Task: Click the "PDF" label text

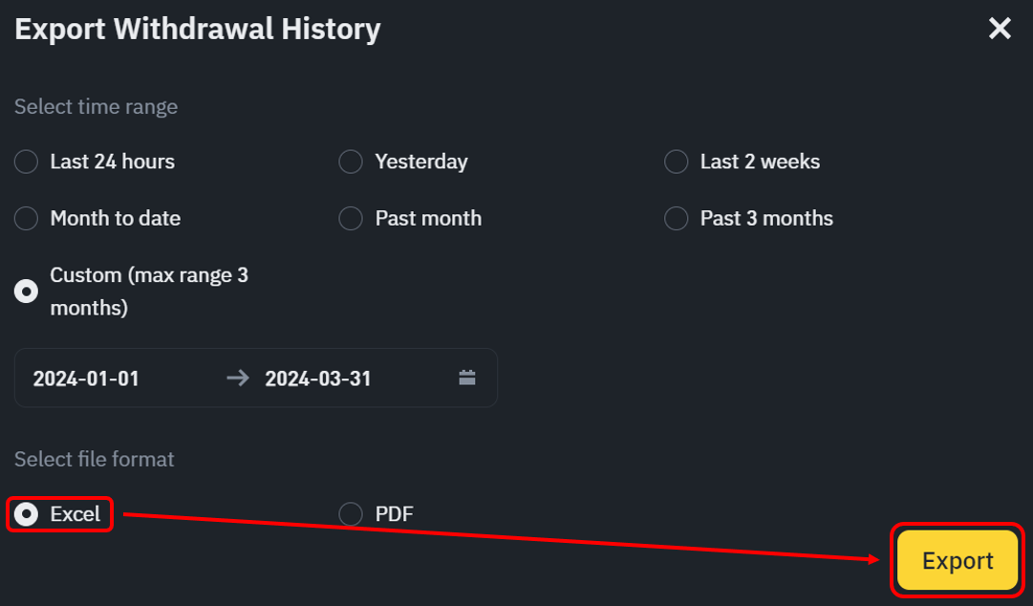Action: pos(395,514)
